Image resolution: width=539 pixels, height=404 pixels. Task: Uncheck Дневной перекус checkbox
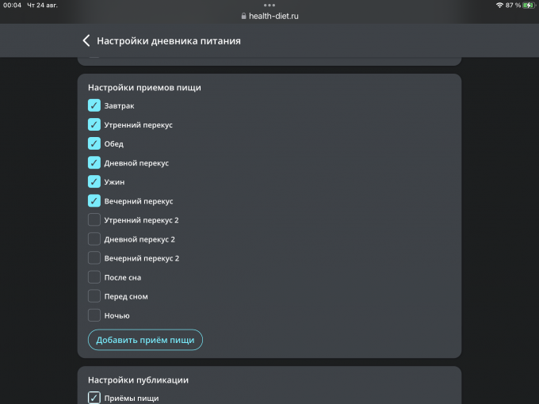click(x=94, y=162)
